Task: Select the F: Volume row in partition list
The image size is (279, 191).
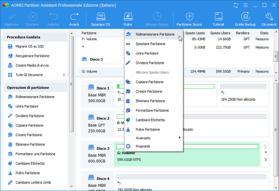Action: pos(174,39)
